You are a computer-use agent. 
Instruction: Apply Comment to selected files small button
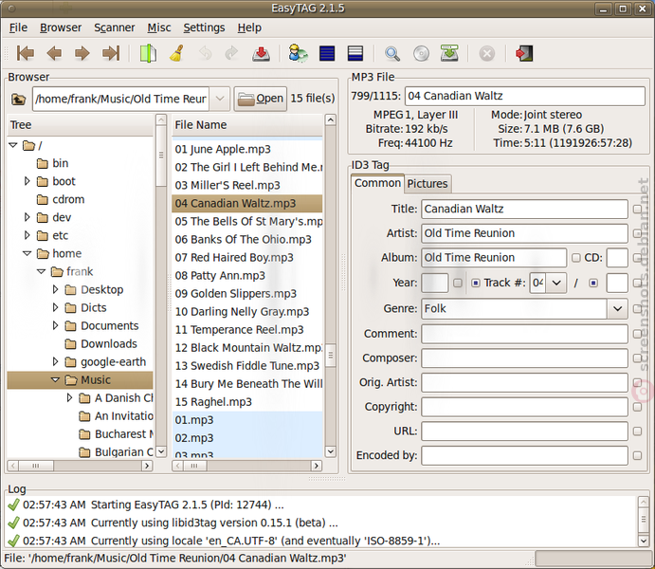(x=637, y=334)
